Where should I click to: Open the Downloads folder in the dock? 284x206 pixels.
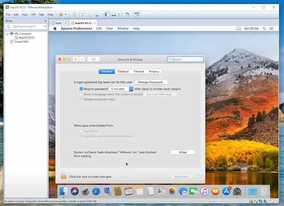(x=252, y=191)
